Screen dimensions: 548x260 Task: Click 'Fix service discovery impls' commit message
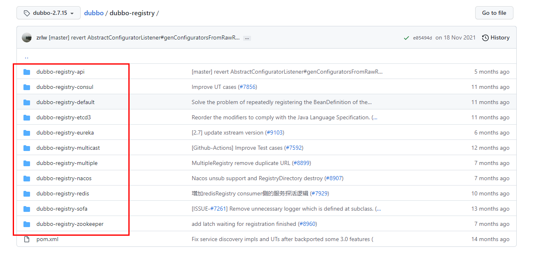tap(282, 239)
